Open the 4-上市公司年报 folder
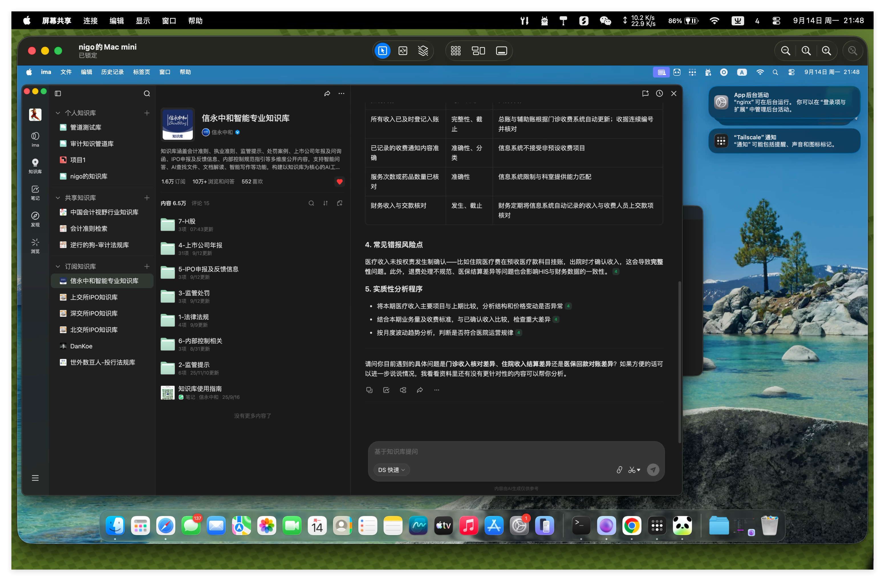This screenshot has width=885, height=581. (x=253, y=248)
